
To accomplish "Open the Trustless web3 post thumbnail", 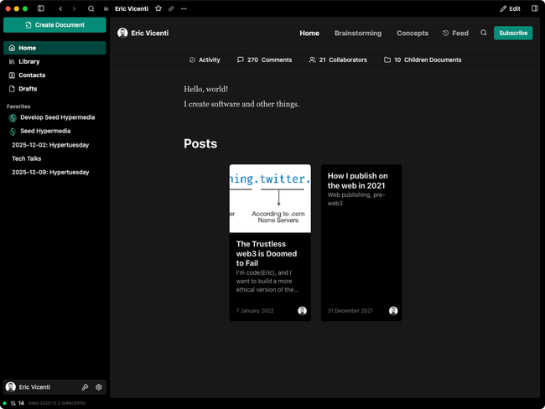I will click(x=270, y=199).
